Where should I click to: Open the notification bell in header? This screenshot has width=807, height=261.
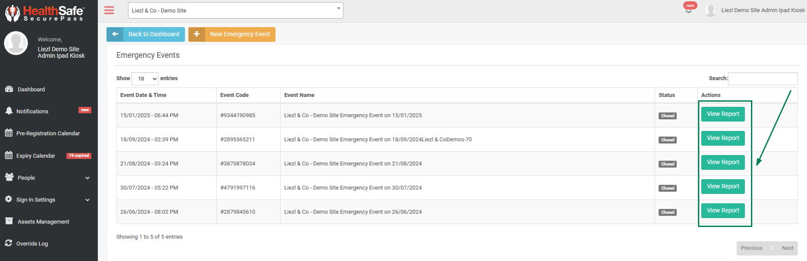(689, 10)
